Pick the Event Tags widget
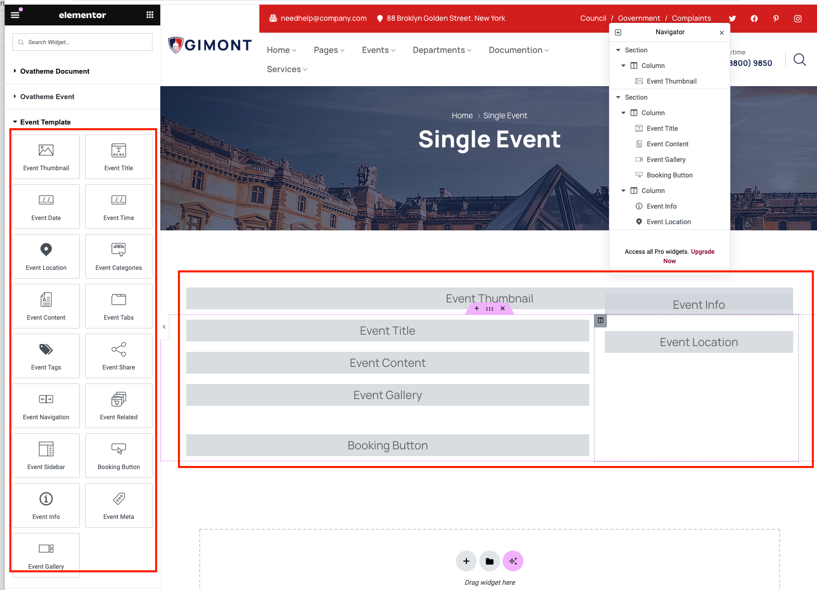The height and width of the screenshot is (590, 817). coord(46,356)
